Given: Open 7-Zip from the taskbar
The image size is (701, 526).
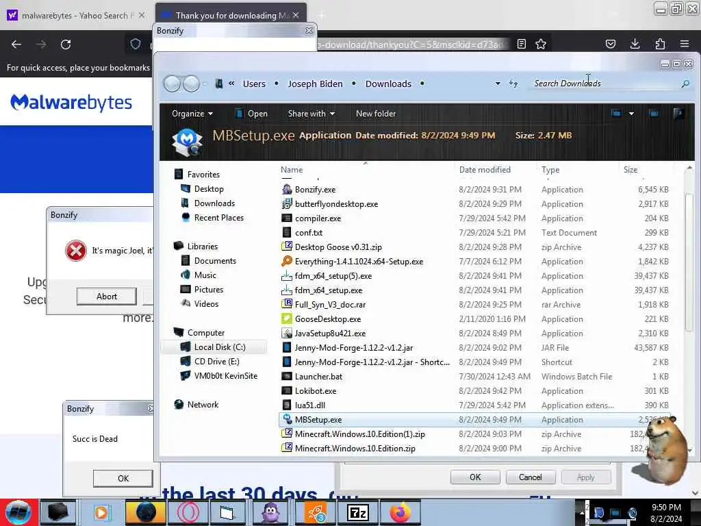Looking at the screenshot, I should click(357, 512).
